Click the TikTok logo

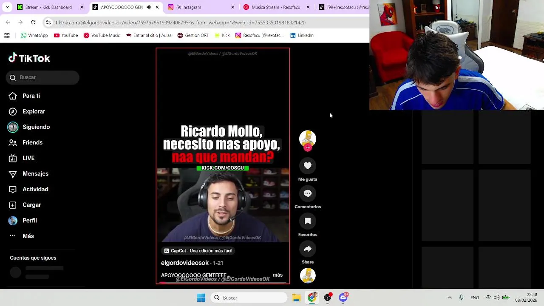point(29,58)
